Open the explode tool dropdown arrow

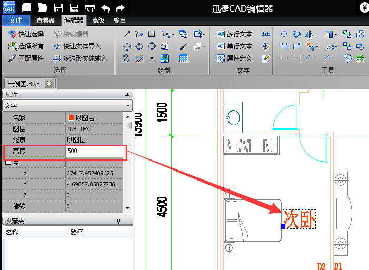(317, 47)
